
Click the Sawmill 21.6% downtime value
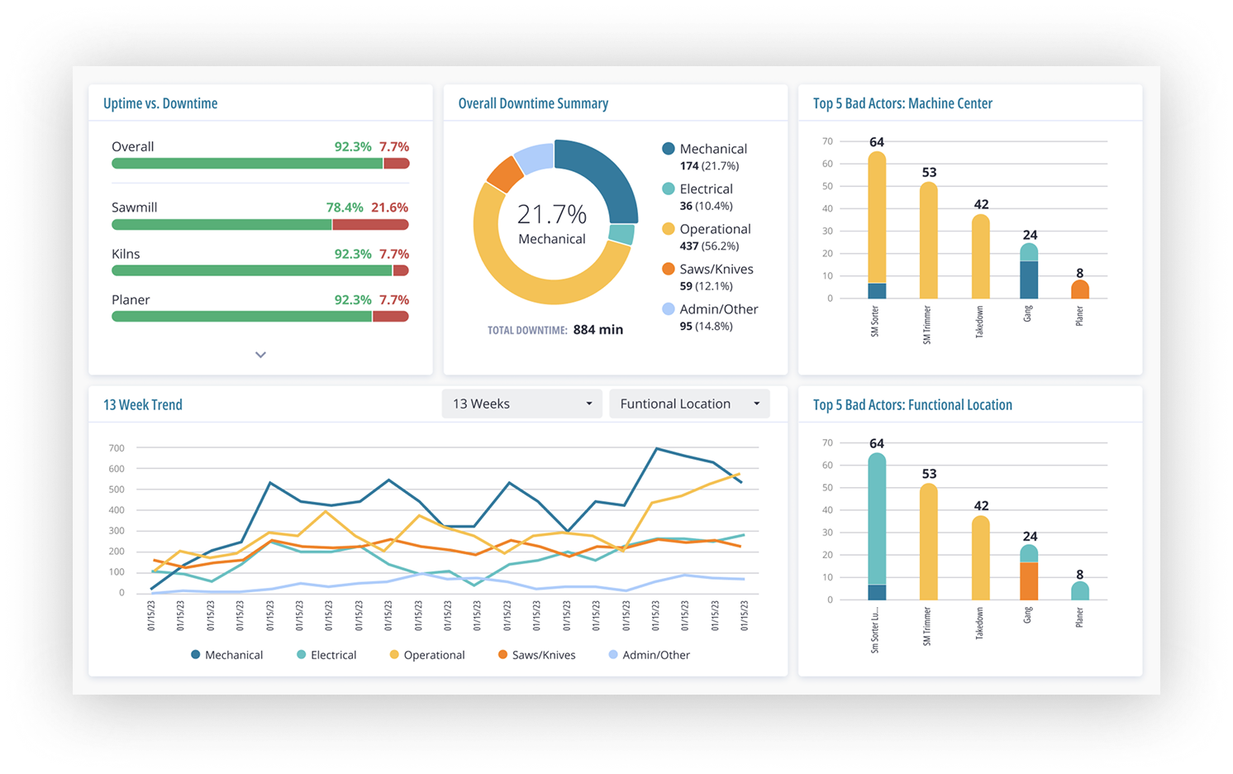click(390, 208)
